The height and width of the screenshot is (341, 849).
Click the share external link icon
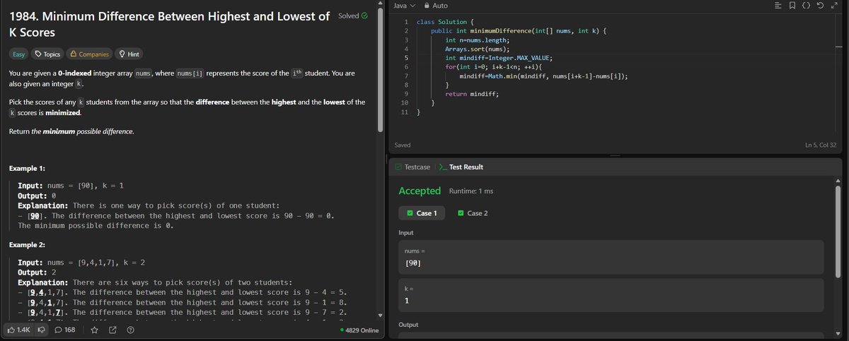pyautogui.click(x=112, y=330)
